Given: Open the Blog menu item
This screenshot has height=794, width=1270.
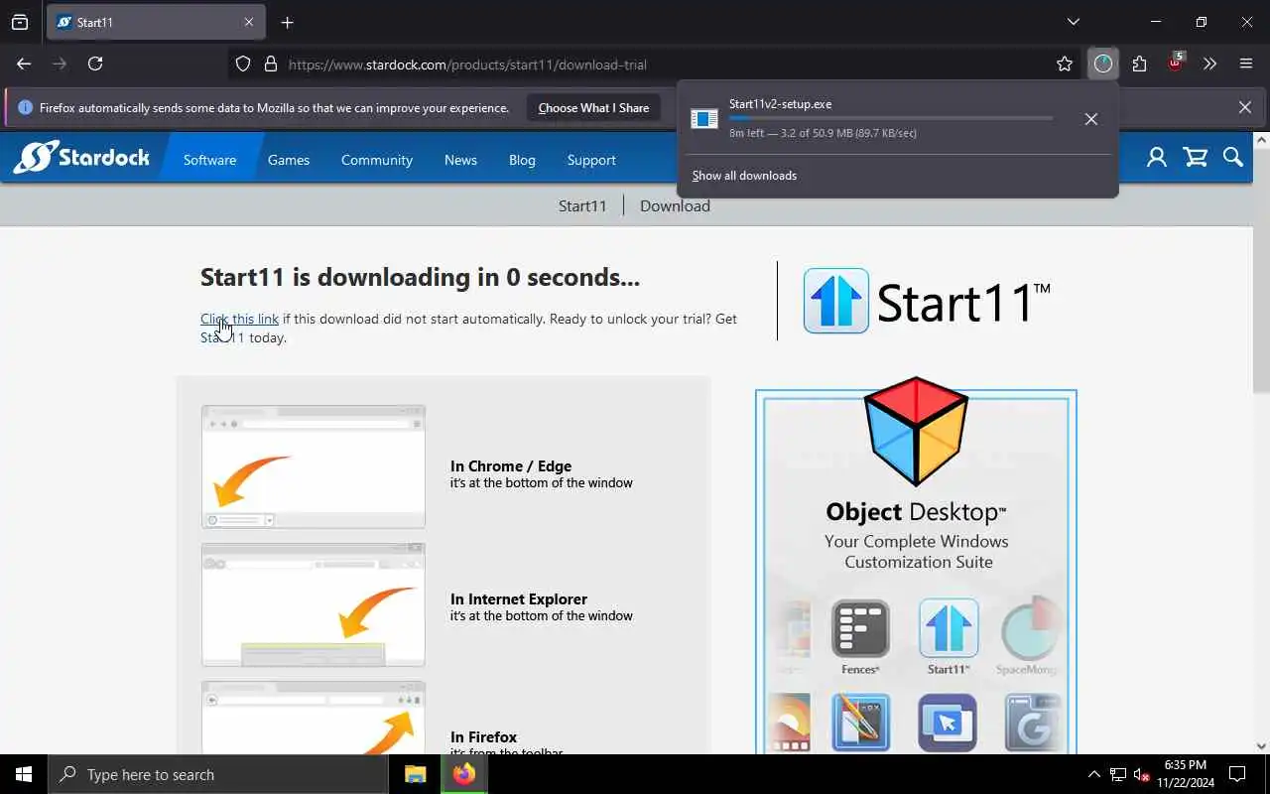Looking at the screenshot, I should tap(522, 160).
